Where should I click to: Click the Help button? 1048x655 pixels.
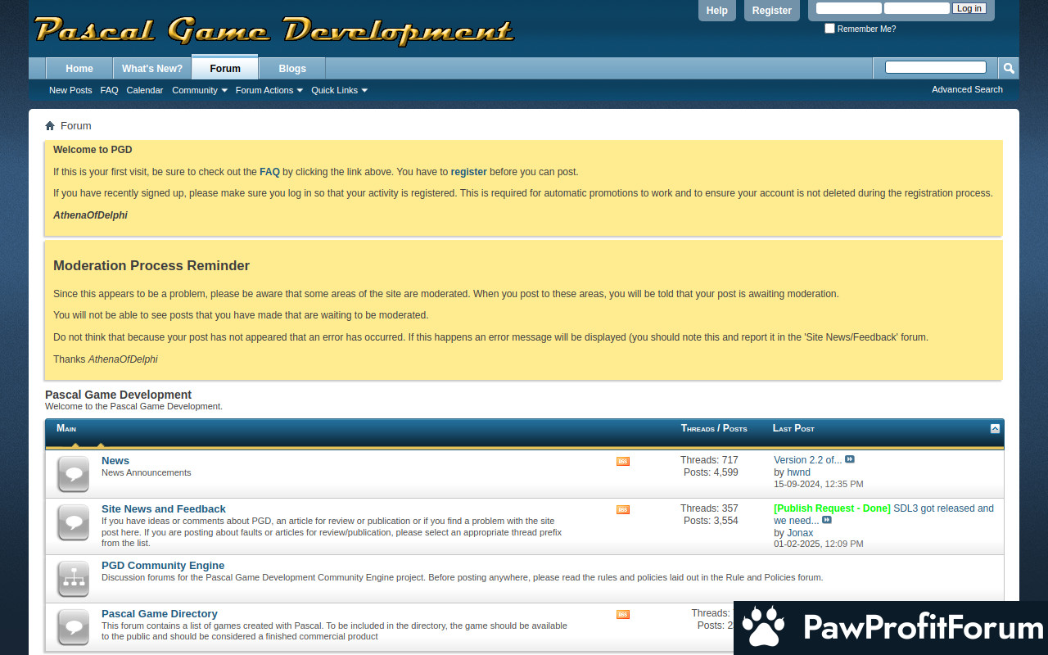[717, 11]
